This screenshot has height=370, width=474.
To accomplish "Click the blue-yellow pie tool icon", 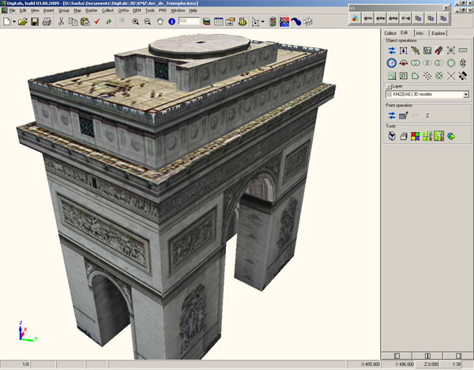I will [x=451, y=137].
